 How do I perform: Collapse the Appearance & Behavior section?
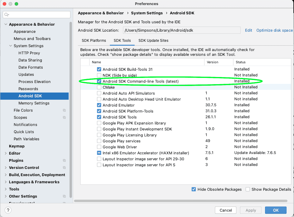coord(6,24)
